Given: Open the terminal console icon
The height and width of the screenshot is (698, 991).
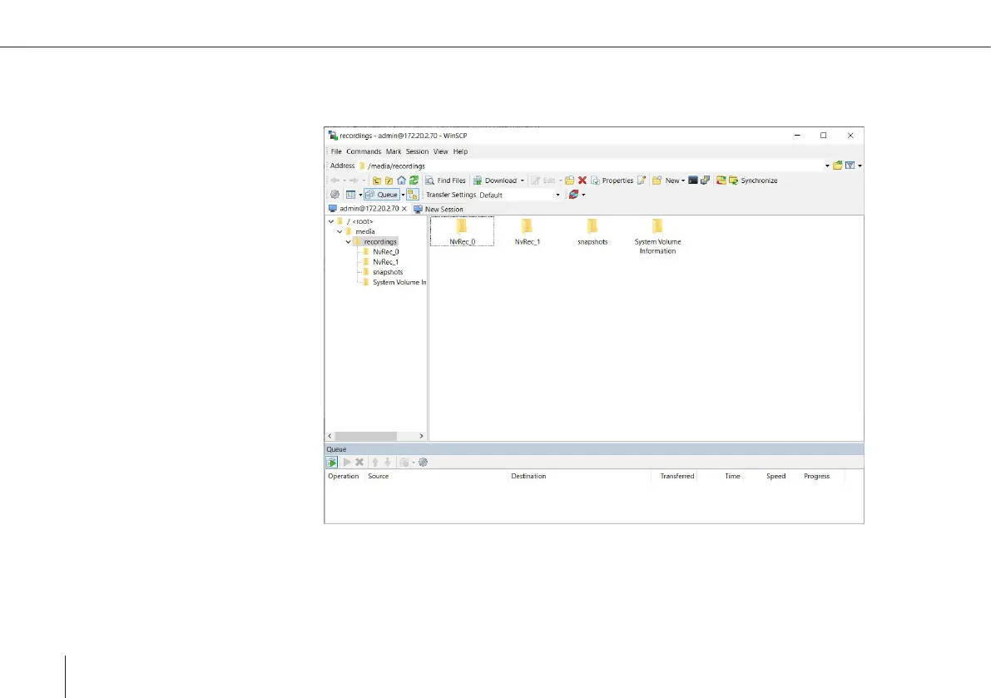Looking at the screenshot, I should tap(692, 181).
